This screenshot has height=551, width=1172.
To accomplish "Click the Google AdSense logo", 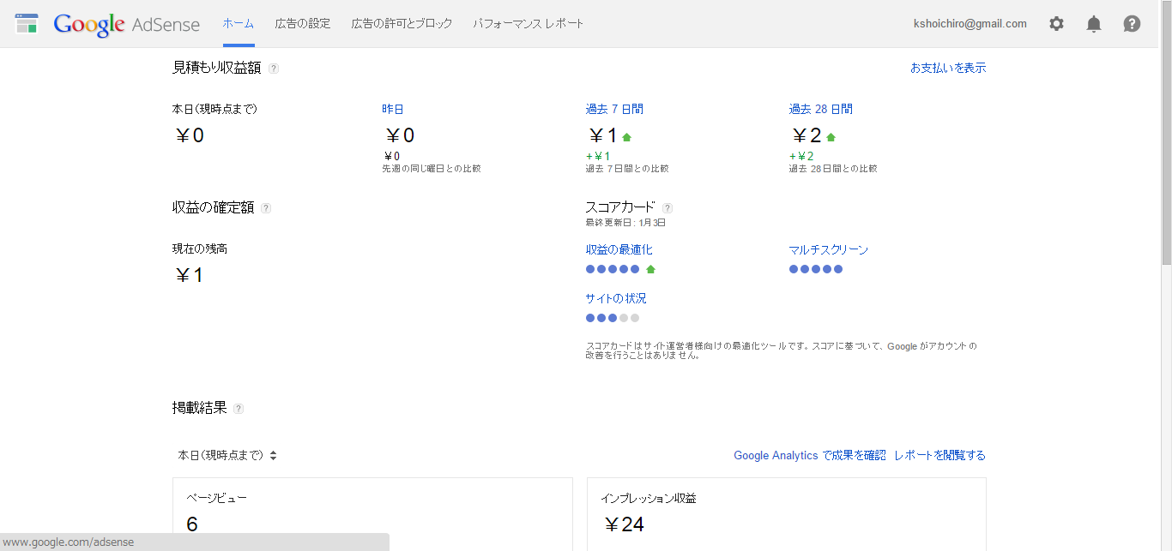I will click(x=126, y=24).
